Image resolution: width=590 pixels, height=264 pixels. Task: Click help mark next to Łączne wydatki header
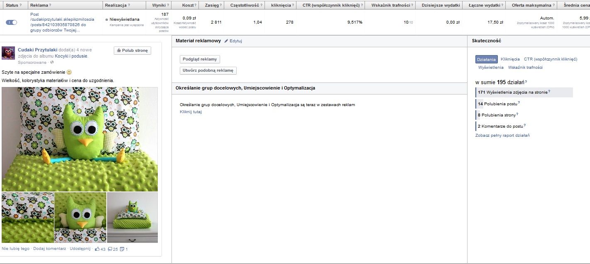click(x=502, y=5)
